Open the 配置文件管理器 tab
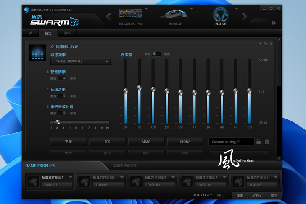Screen dimensions: 306x204 125,165
